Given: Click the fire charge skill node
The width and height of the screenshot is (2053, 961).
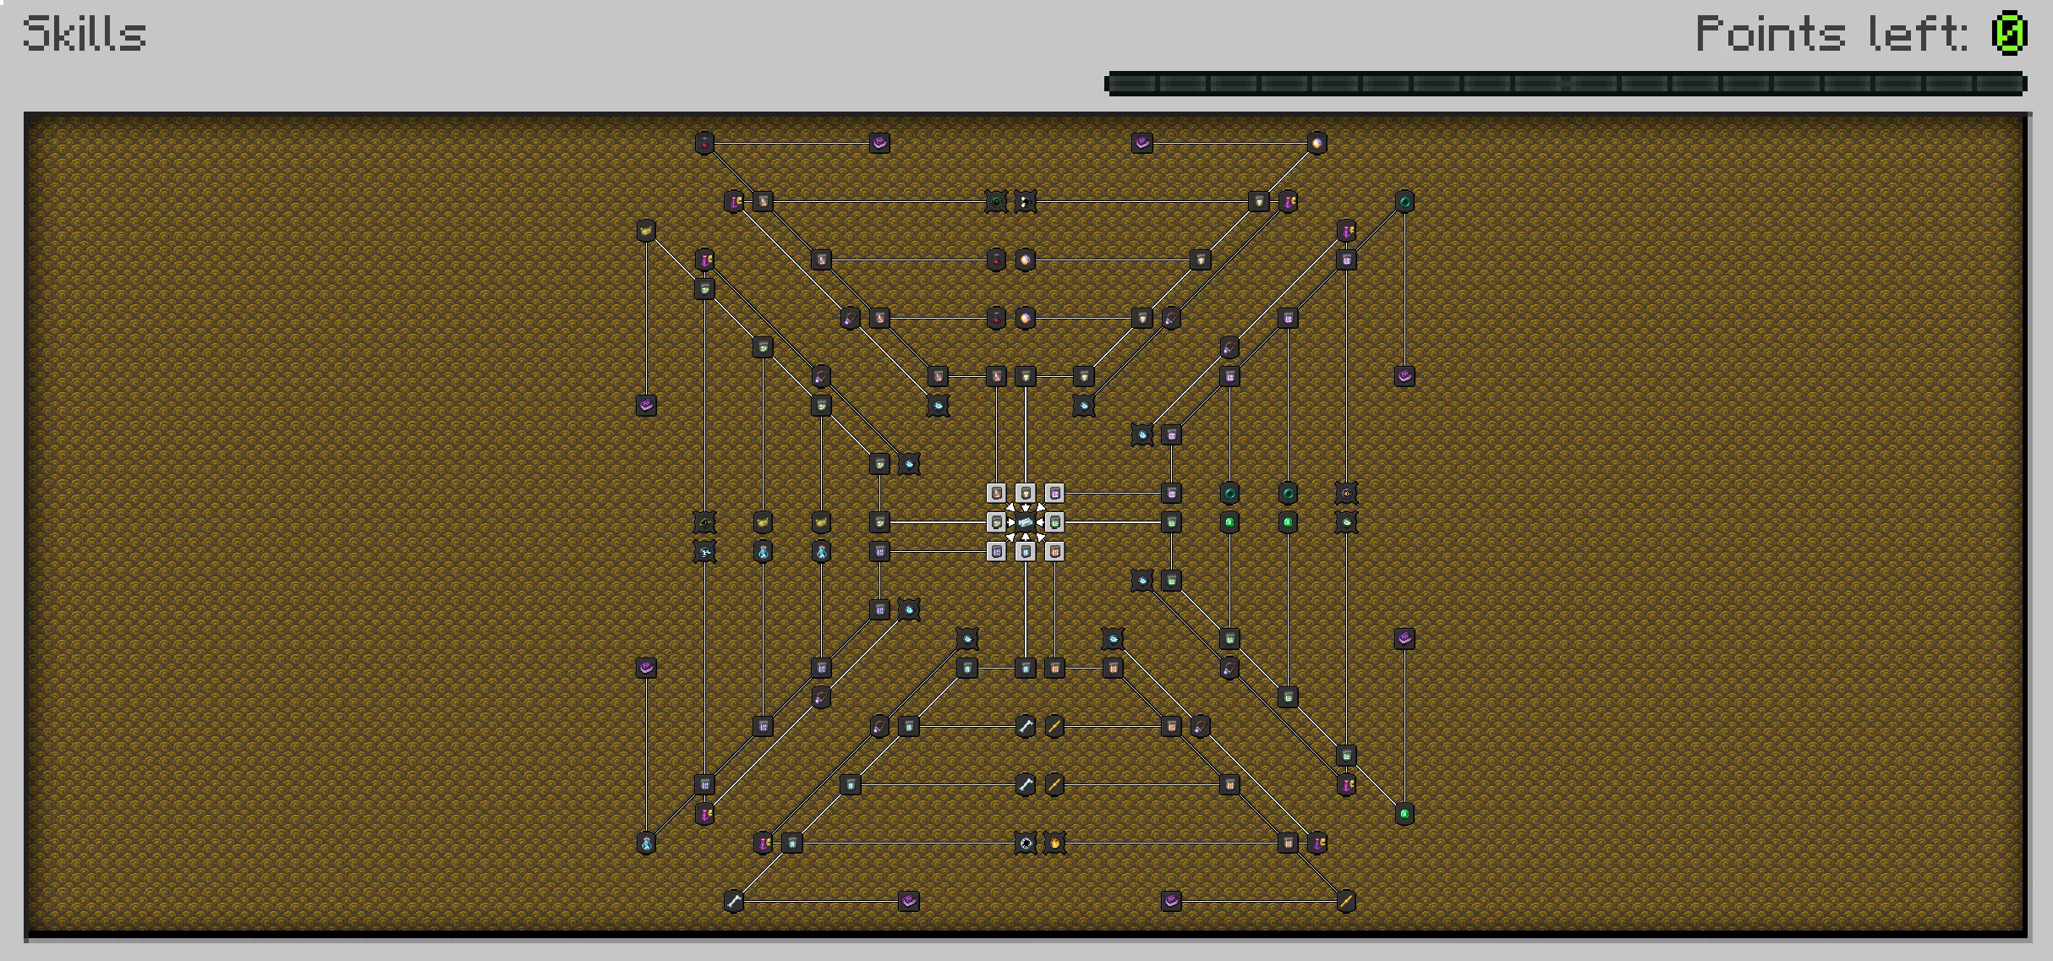Looking at the screenshot, I should tap(1053, 843).
